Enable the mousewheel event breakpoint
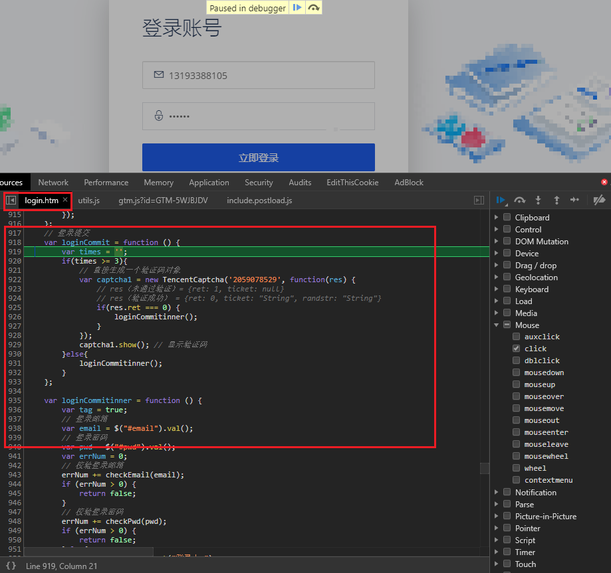Image resolution: width=611 pixels, height=573 pixels. [x=517, y=456]
